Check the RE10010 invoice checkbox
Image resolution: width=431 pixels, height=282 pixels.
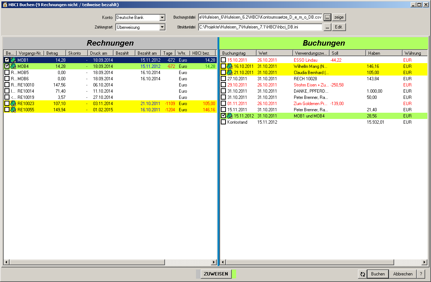(x=7, y=85)
